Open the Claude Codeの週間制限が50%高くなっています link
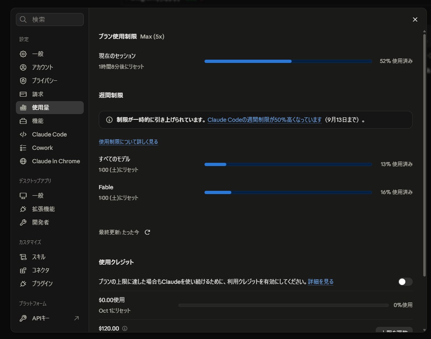 coord(264,120)
